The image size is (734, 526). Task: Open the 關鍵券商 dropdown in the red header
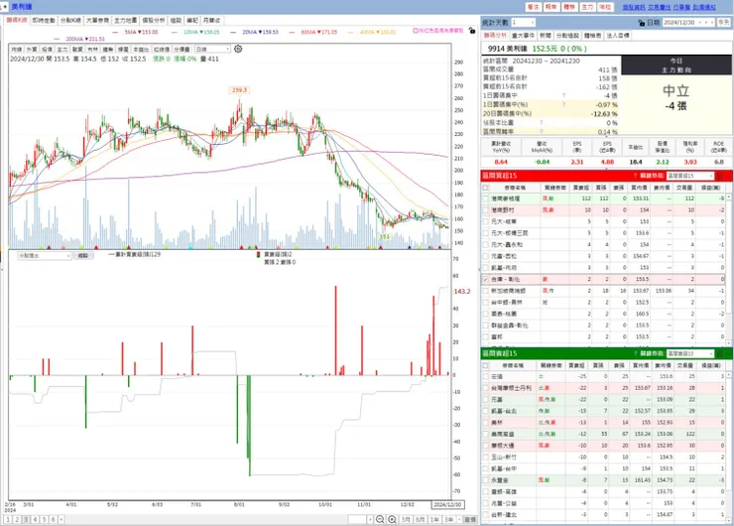point(690,176)
